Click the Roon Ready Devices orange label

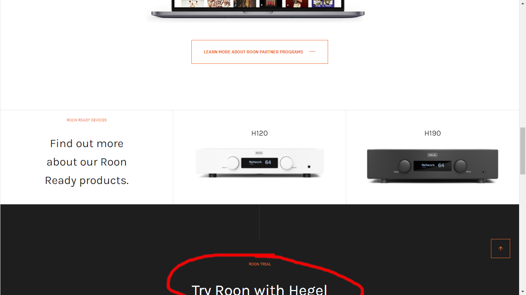(x=87, y=120)
